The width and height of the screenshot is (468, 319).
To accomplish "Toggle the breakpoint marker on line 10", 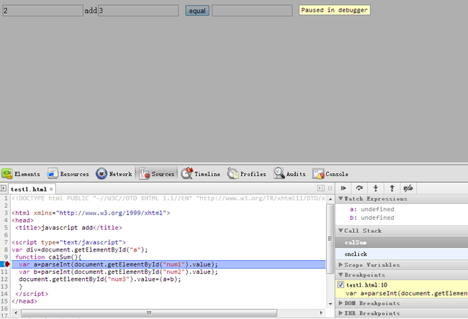I will (6, 264).
